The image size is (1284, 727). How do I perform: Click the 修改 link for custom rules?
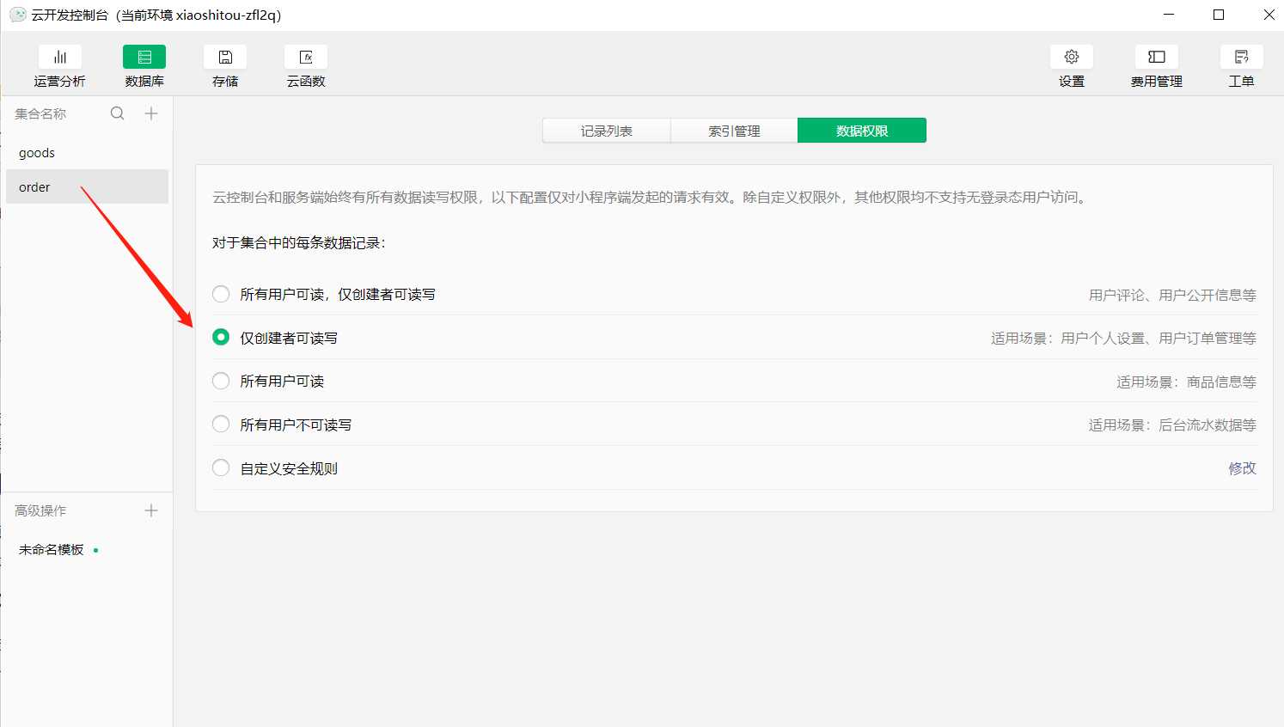(1242, 468)
